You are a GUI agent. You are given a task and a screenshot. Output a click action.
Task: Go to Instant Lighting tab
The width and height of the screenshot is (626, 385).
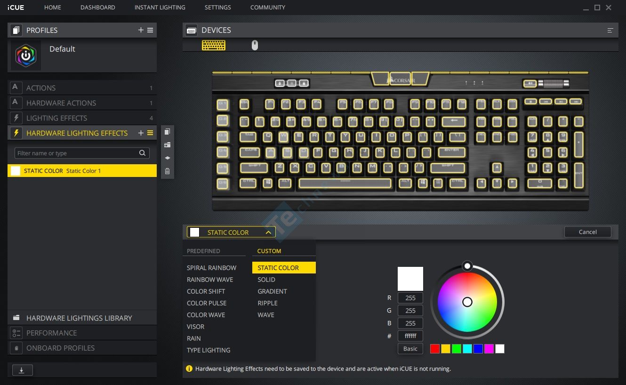pos(160,8)
